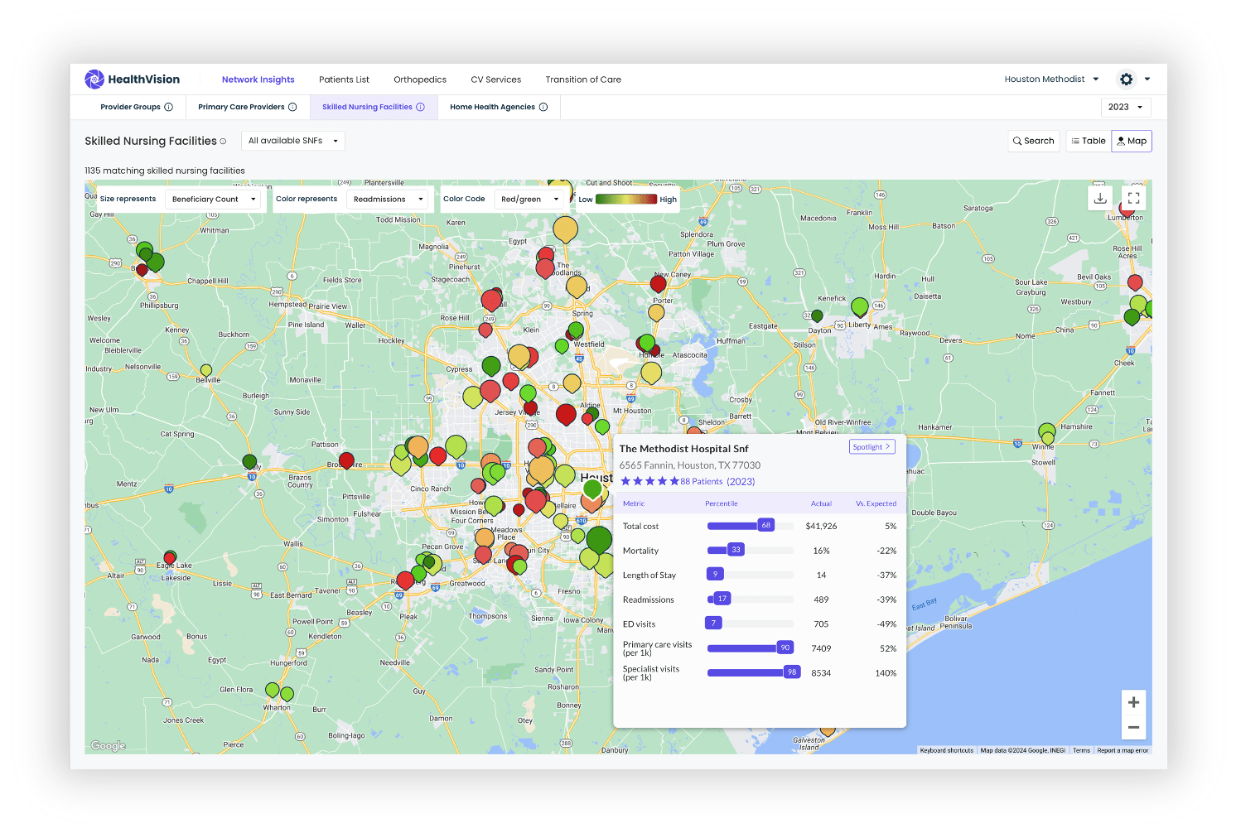Click the 88 Patients link

(x=702, y=481)
